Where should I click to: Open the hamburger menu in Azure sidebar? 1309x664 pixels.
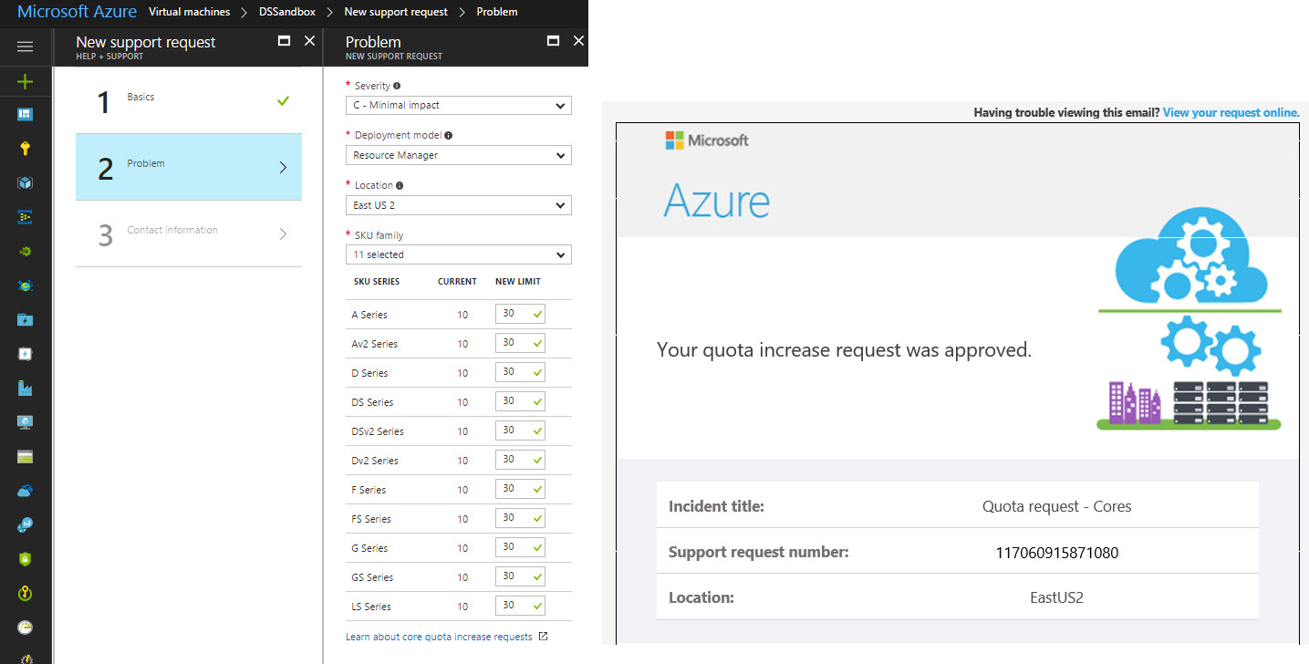click(25, 47)
